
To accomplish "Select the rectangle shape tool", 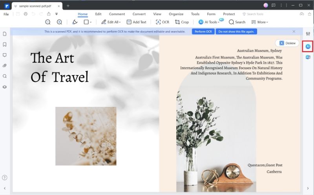I will click(x=86, y=22).
